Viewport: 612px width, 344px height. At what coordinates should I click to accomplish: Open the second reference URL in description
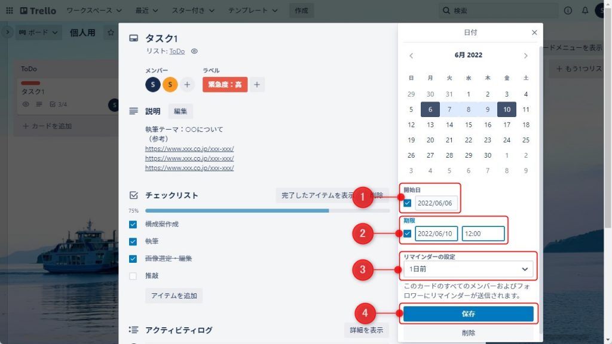point(189,158)
